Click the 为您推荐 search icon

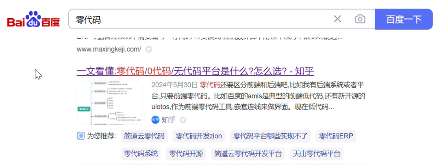point(81,136)
